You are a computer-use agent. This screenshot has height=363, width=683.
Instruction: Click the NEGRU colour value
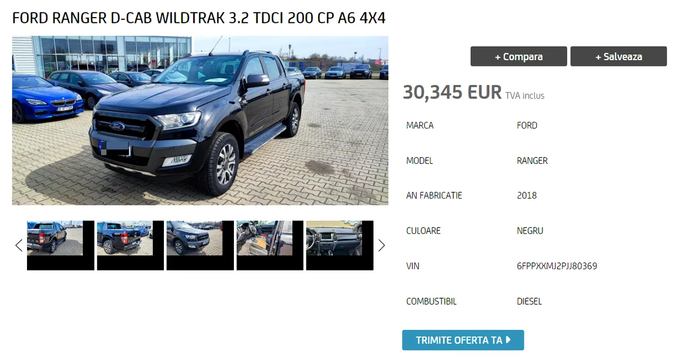coord(530,231)
